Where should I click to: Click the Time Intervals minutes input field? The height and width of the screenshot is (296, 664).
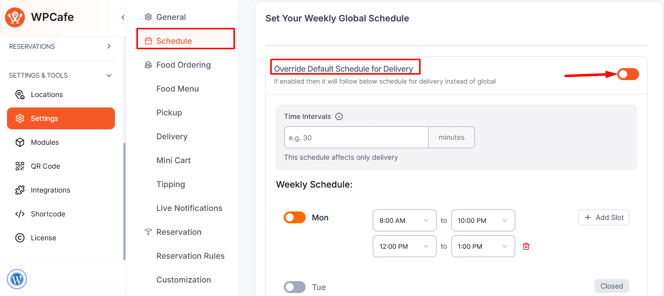point(356,137)
